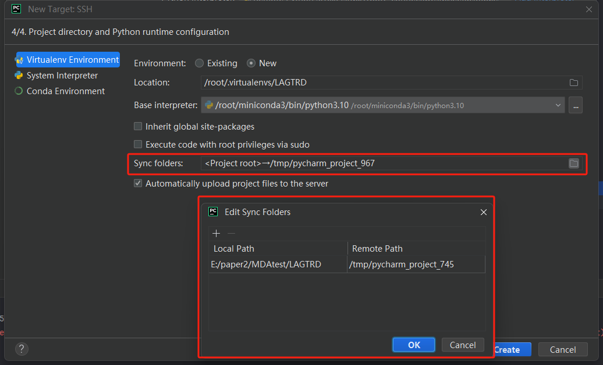The image size is (603, 365).
Task: Open help with the question mark icon
Action: 22,349
